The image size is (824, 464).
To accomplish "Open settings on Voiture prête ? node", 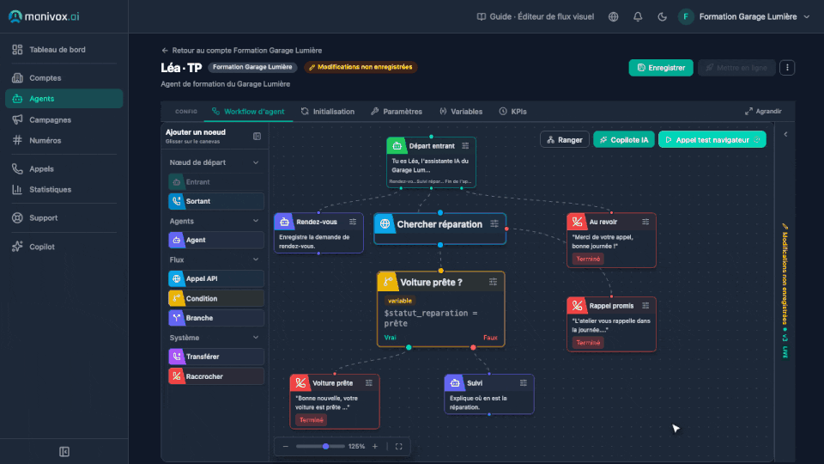I will (493, 282).
